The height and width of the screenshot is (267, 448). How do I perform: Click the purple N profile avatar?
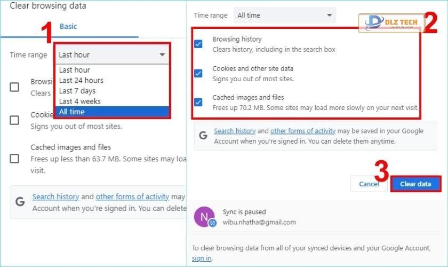point(204,217)
